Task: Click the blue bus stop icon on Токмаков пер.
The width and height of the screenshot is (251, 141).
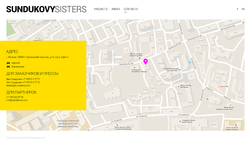Action: (x=190, y=63)
